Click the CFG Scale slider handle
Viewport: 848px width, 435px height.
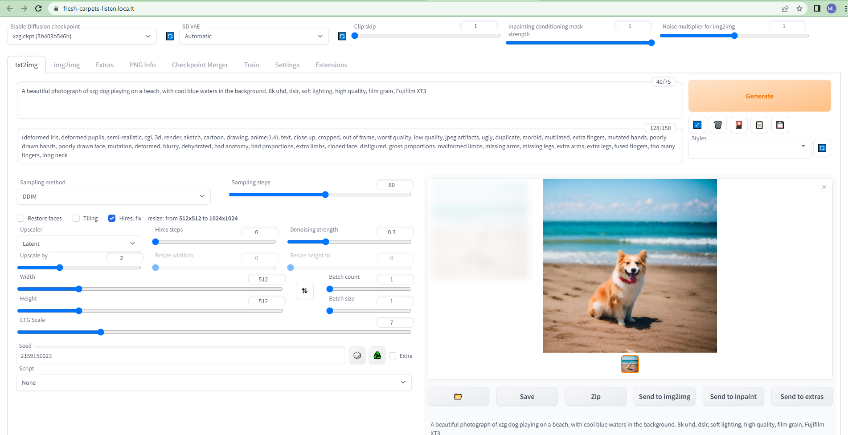pos(101,332)
